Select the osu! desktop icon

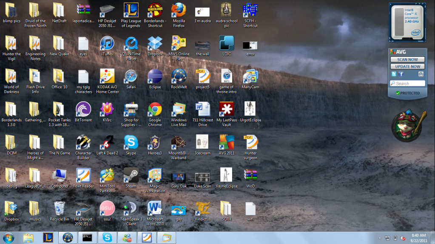click(x=107, y=209)
